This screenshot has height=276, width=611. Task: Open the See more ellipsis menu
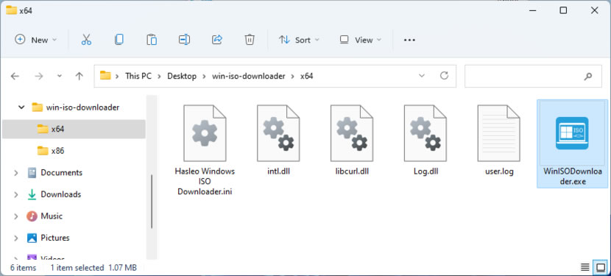tap(409, 40)
